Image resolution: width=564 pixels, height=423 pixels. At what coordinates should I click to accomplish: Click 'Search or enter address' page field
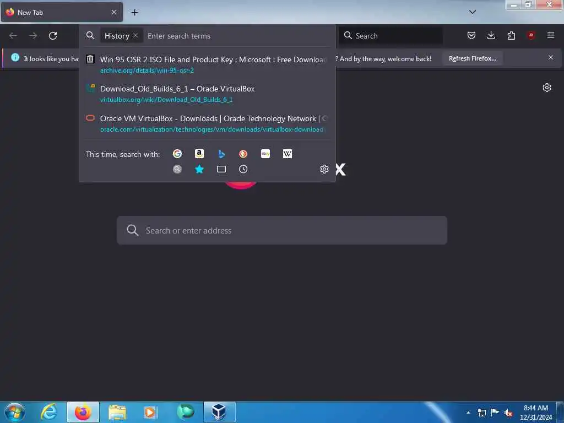click(x=282, y=230)
